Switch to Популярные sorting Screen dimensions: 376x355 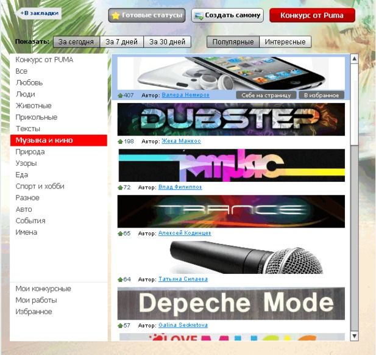[233, 41]
